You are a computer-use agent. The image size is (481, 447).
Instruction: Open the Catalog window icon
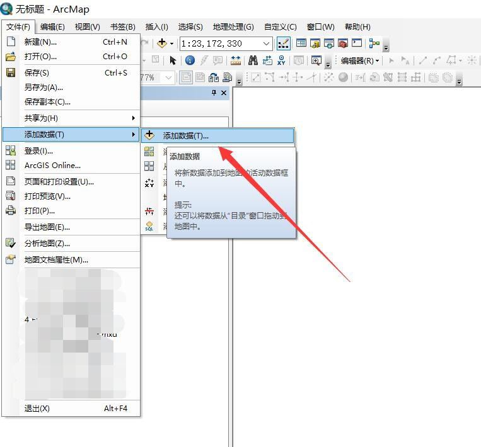coord(315,43)
